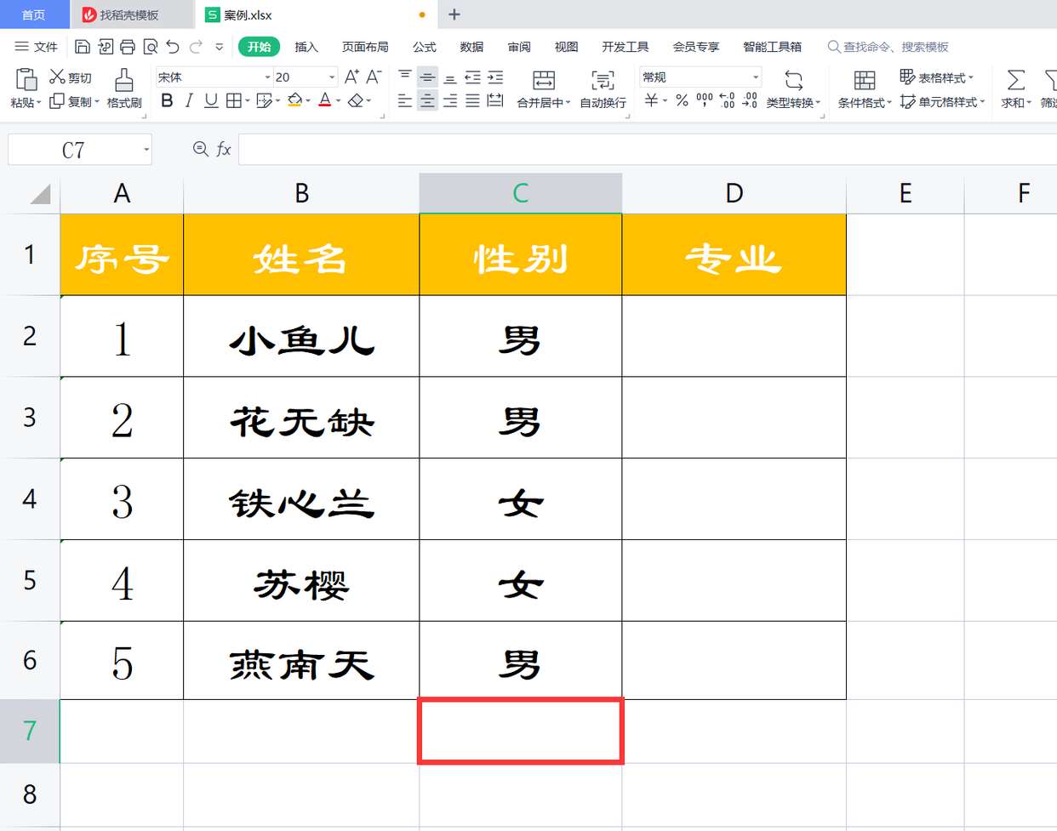Toggle center alignment for the cell

click(426, 100)
